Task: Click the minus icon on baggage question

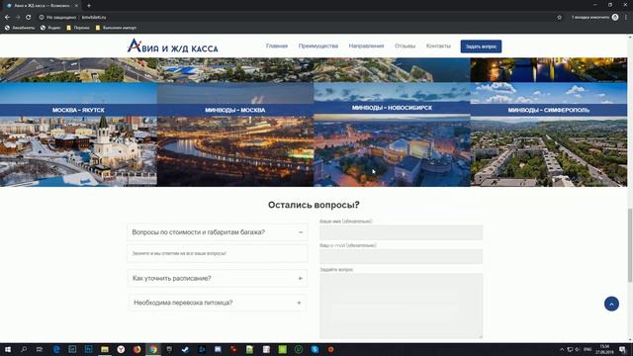Action: [301, 232]
